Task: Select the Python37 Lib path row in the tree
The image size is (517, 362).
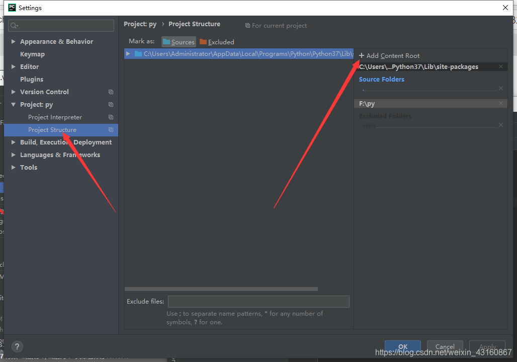Action: point(239,54)
